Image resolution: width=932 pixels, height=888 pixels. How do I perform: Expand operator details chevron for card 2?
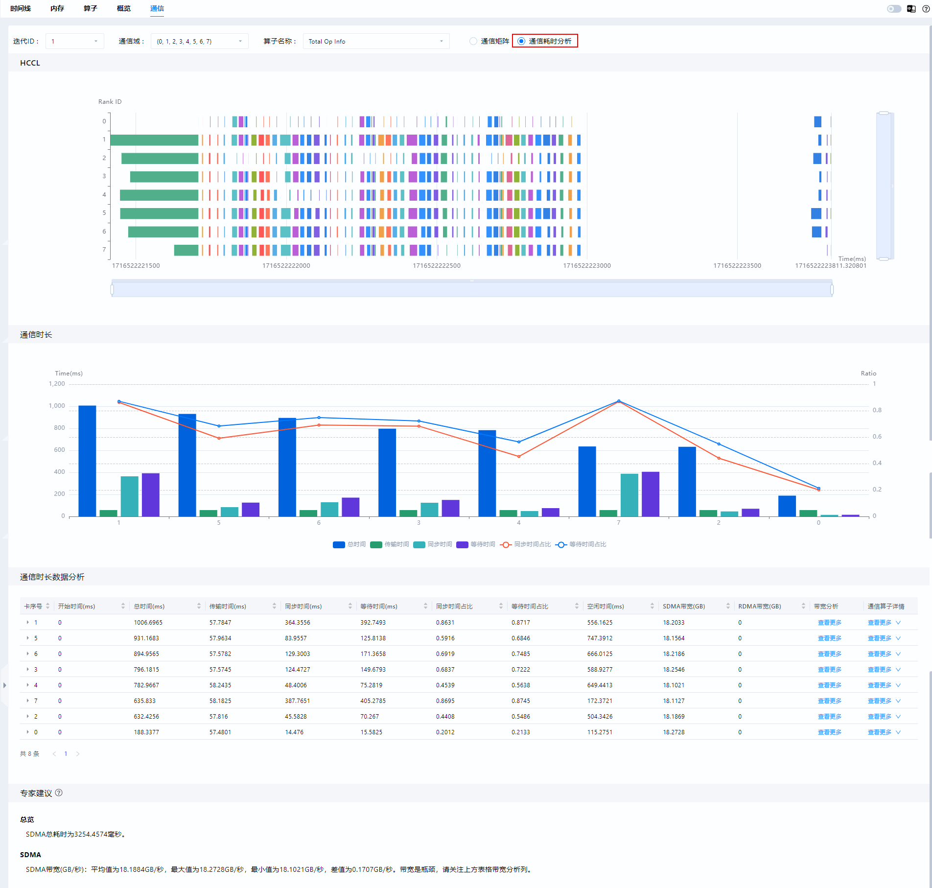click(x=898, y=717)
